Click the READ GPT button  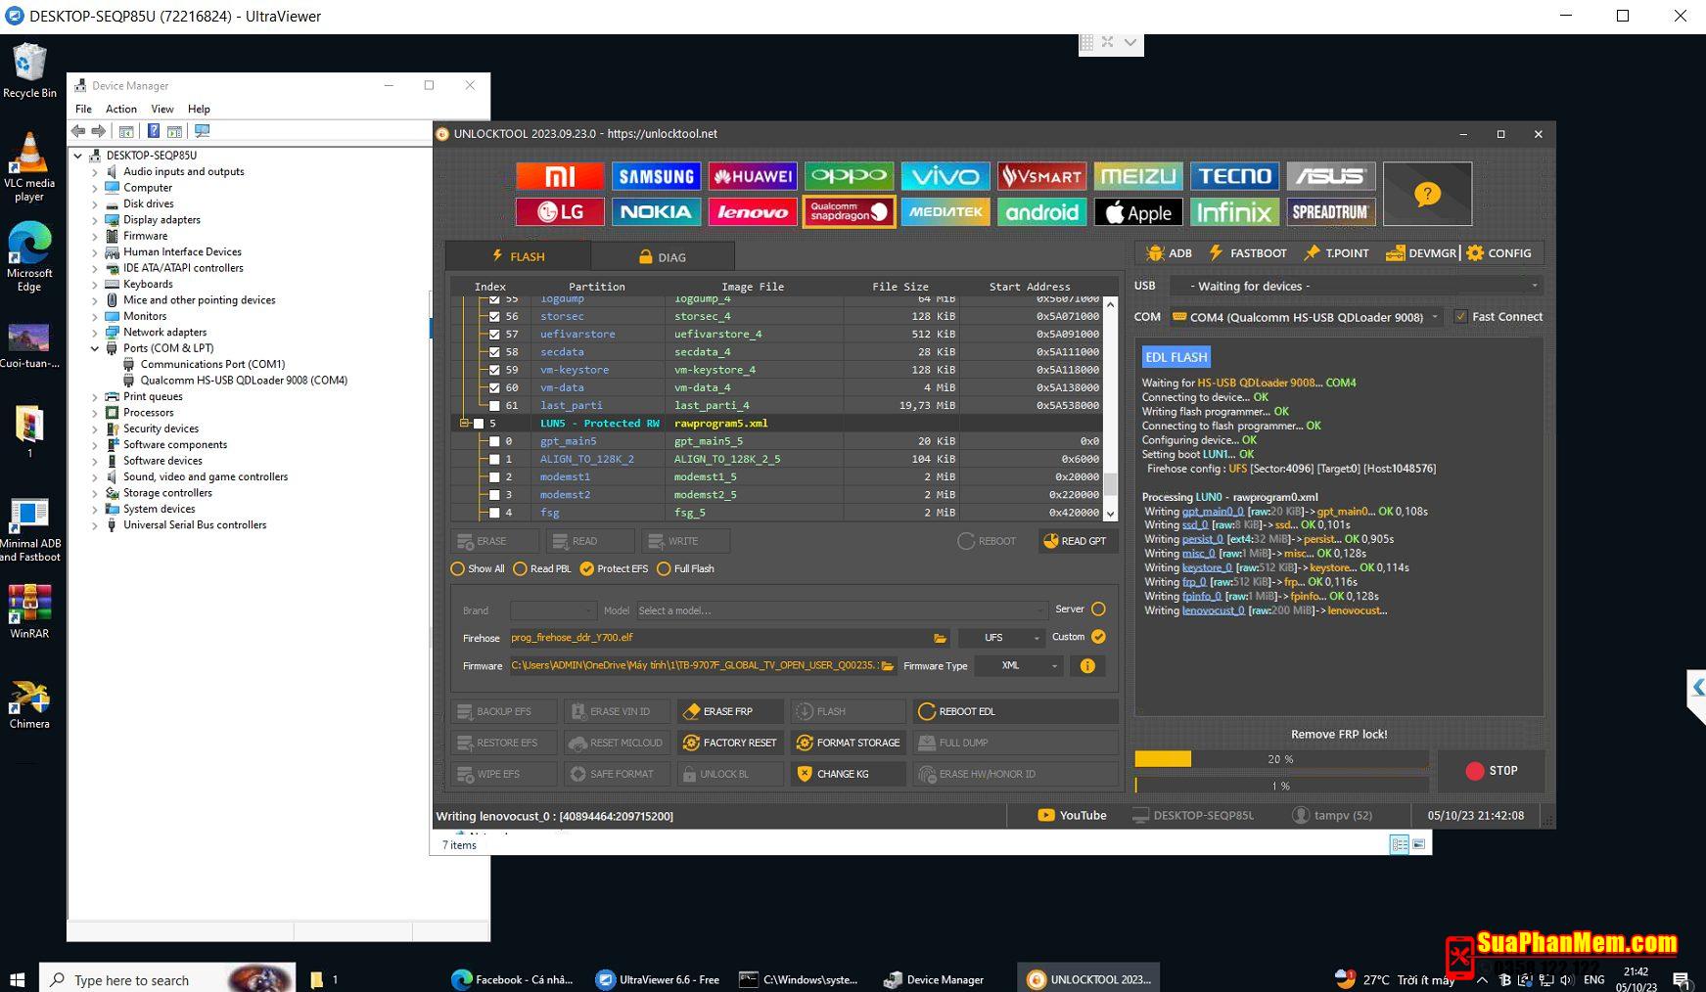(1078, 541)
